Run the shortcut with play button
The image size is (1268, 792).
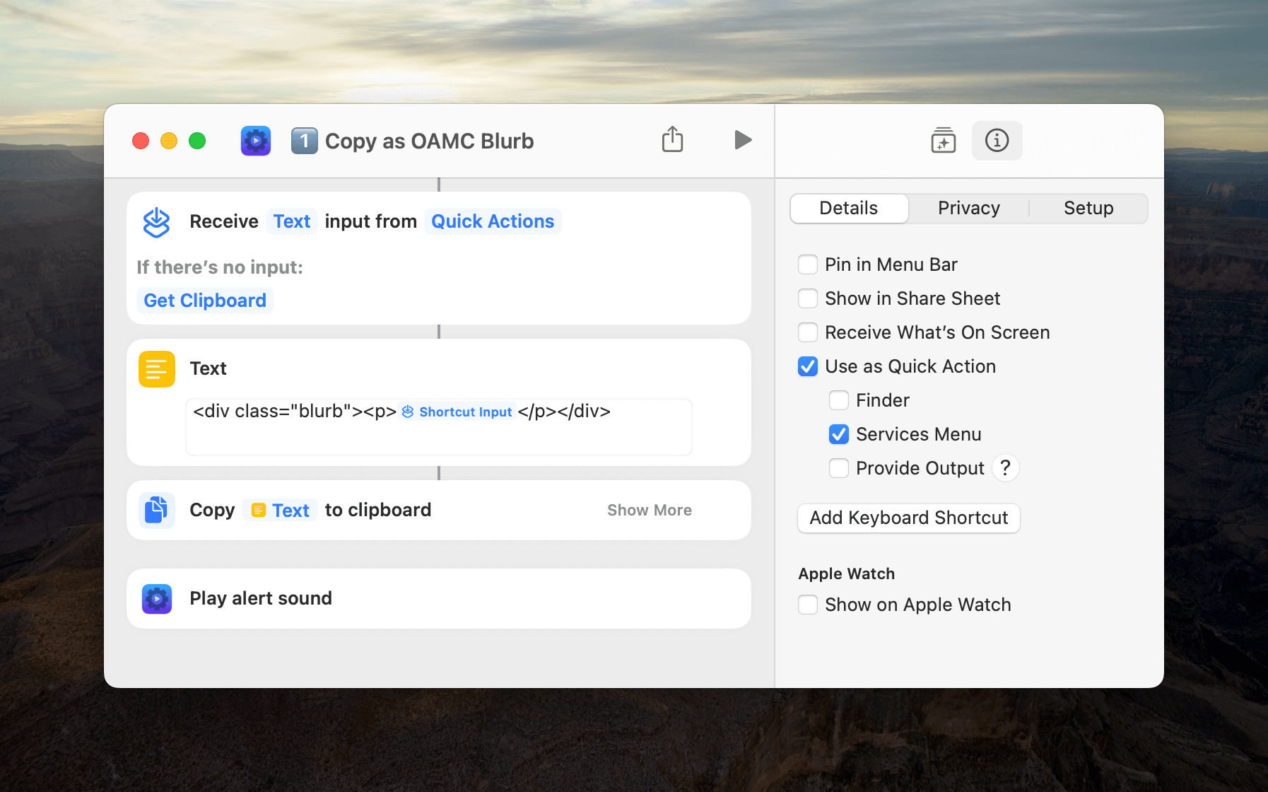[x=742, y=140]
